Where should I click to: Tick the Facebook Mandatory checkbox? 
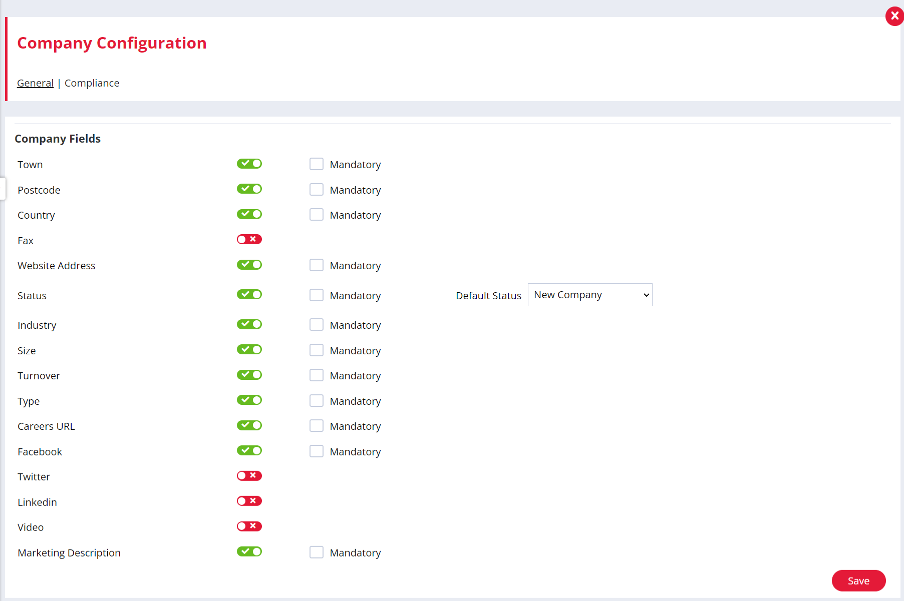(317, 451)
